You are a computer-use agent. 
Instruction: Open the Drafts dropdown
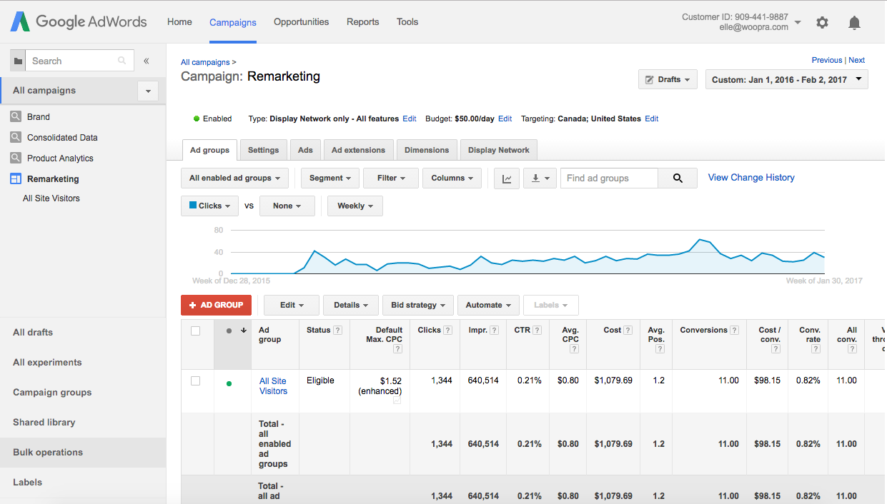[x=668, y=79]
